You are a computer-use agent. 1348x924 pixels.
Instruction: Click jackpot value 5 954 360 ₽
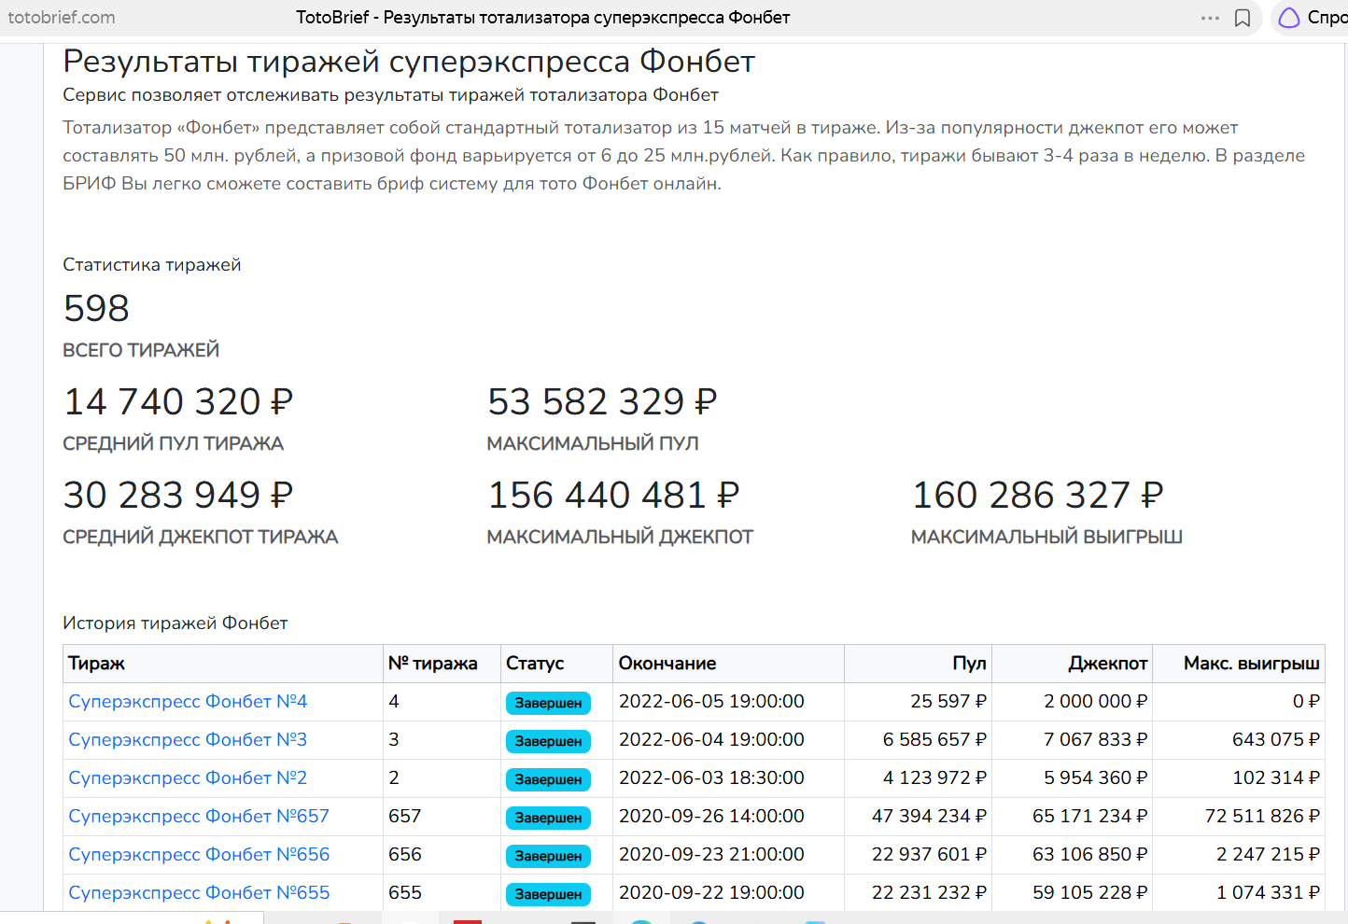click(x=1096, y=777)
